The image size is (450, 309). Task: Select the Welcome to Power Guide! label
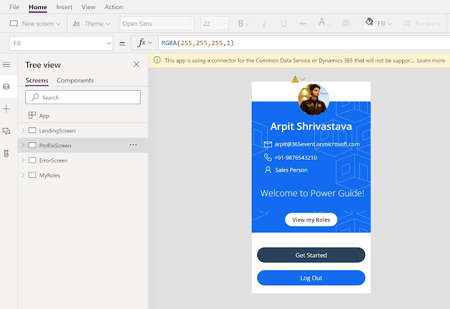tap(312, 194)
